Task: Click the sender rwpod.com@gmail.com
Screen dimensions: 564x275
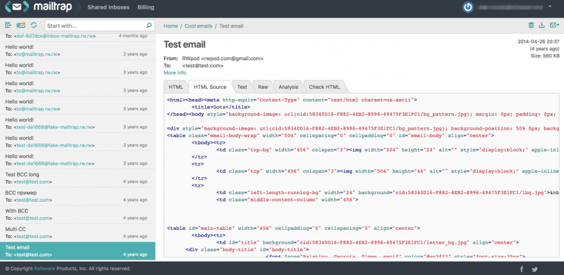Action: coord(232,58)
